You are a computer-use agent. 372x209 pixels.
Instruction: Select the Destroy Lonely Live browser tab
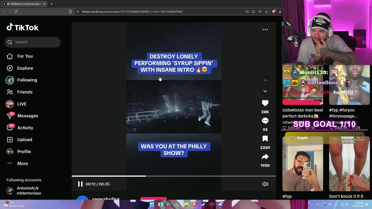tap(24, 4)
